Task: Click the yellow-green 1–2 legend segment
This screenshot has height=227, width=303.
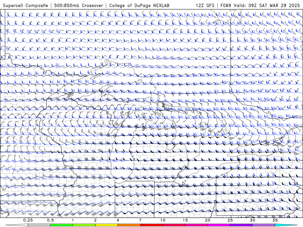Action: point(84,225)
